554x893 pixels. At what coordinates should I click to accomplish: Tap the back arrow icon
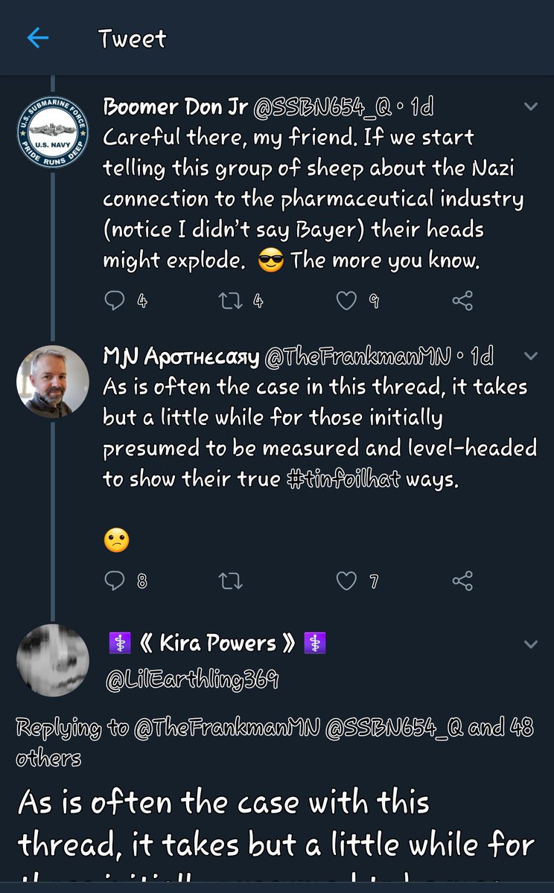click(37, 38)
